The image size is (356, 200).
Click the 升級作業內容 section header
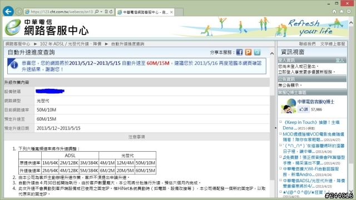point(137,82)
